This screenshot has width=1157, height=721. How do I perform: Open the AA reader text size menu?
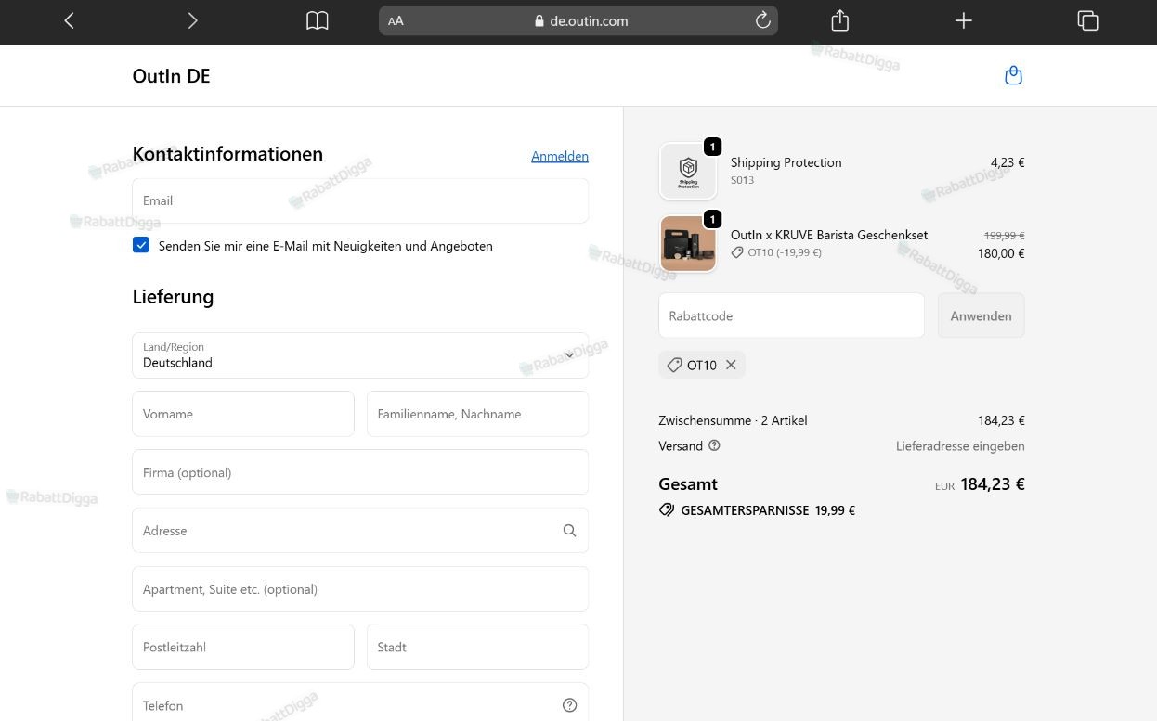click(x=396, y=20)
